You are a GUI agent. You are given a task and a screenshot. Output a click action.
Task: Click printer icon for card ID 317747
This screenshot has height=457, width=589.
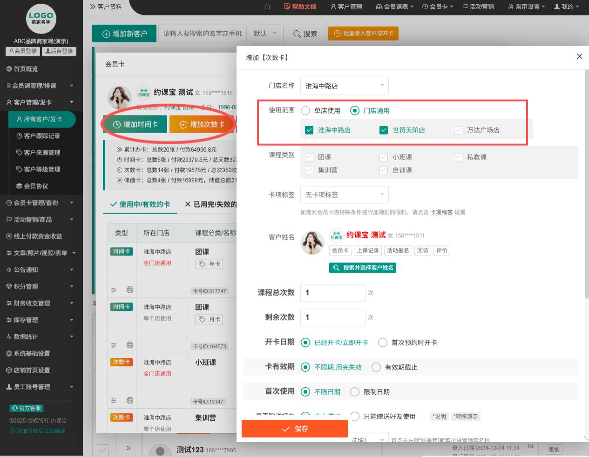pyautogui.click(x=130, y=289)
